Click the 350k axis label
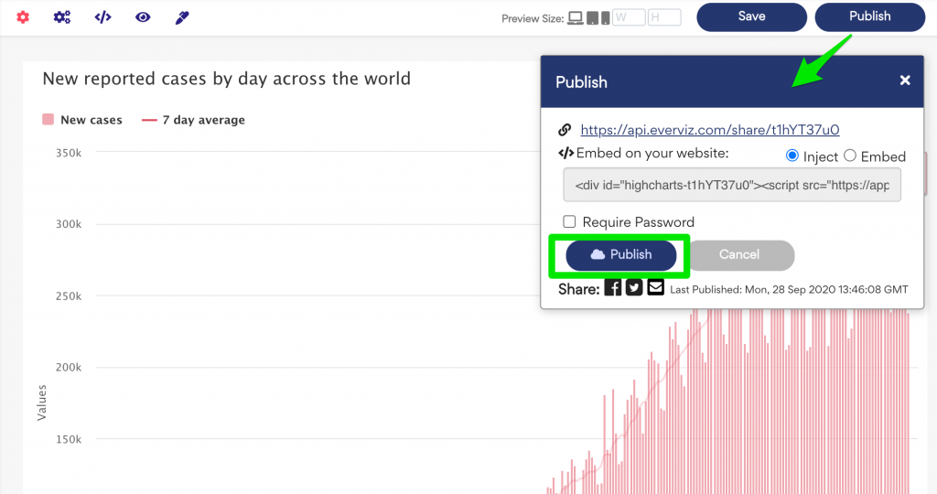Image resolution: width=937 pixels, height=494 pixels. (x=69, y=153)
